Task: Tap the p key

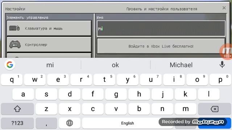Action: (220, 79)
